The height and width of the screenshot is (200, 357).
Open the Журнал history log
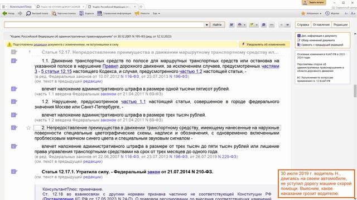coord(332,13)
